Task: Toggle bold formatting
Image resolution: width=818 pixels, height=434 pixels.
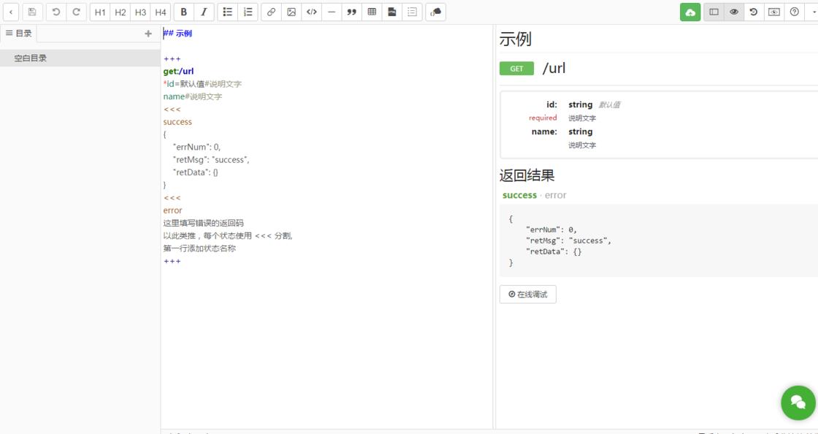Action: (183, 12)
